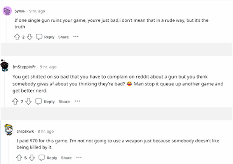
Task: Reply to chrpskwk's comment
Action: [x=48, y=158]
